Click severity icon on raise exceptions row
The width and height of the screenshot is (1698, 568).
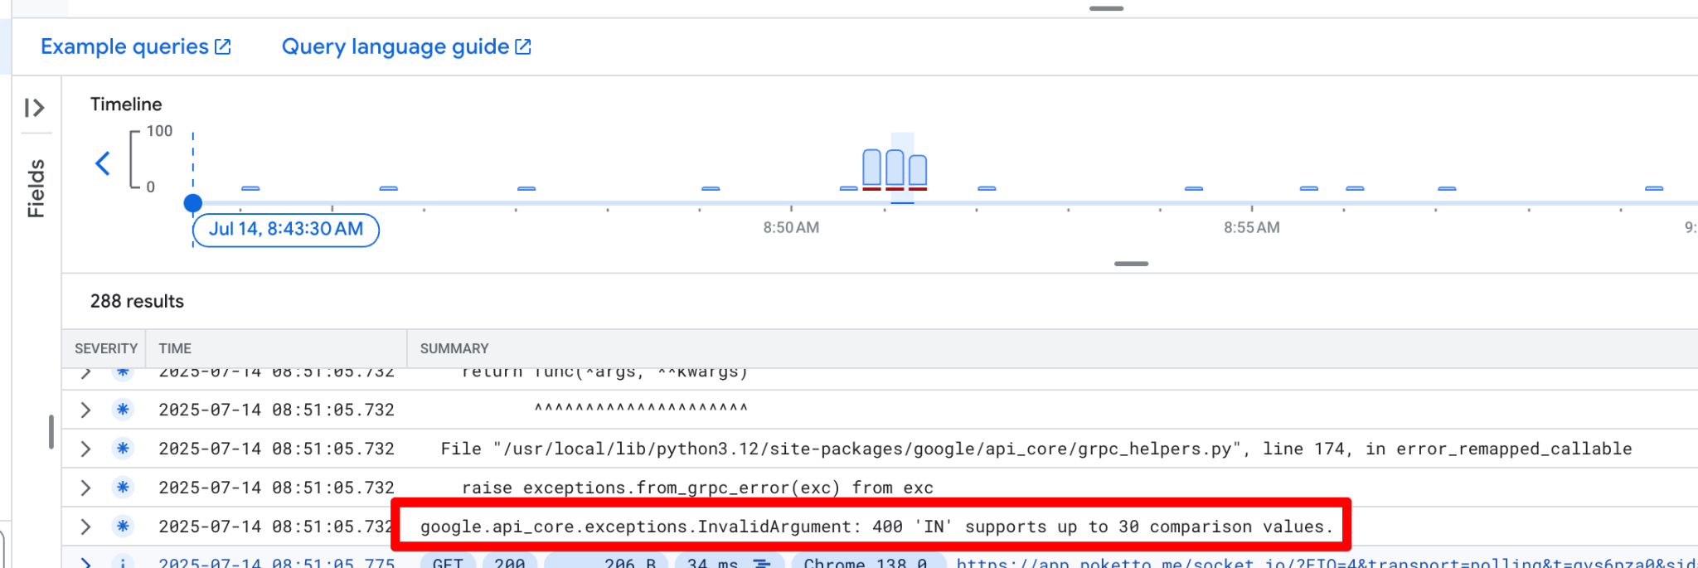123,488
